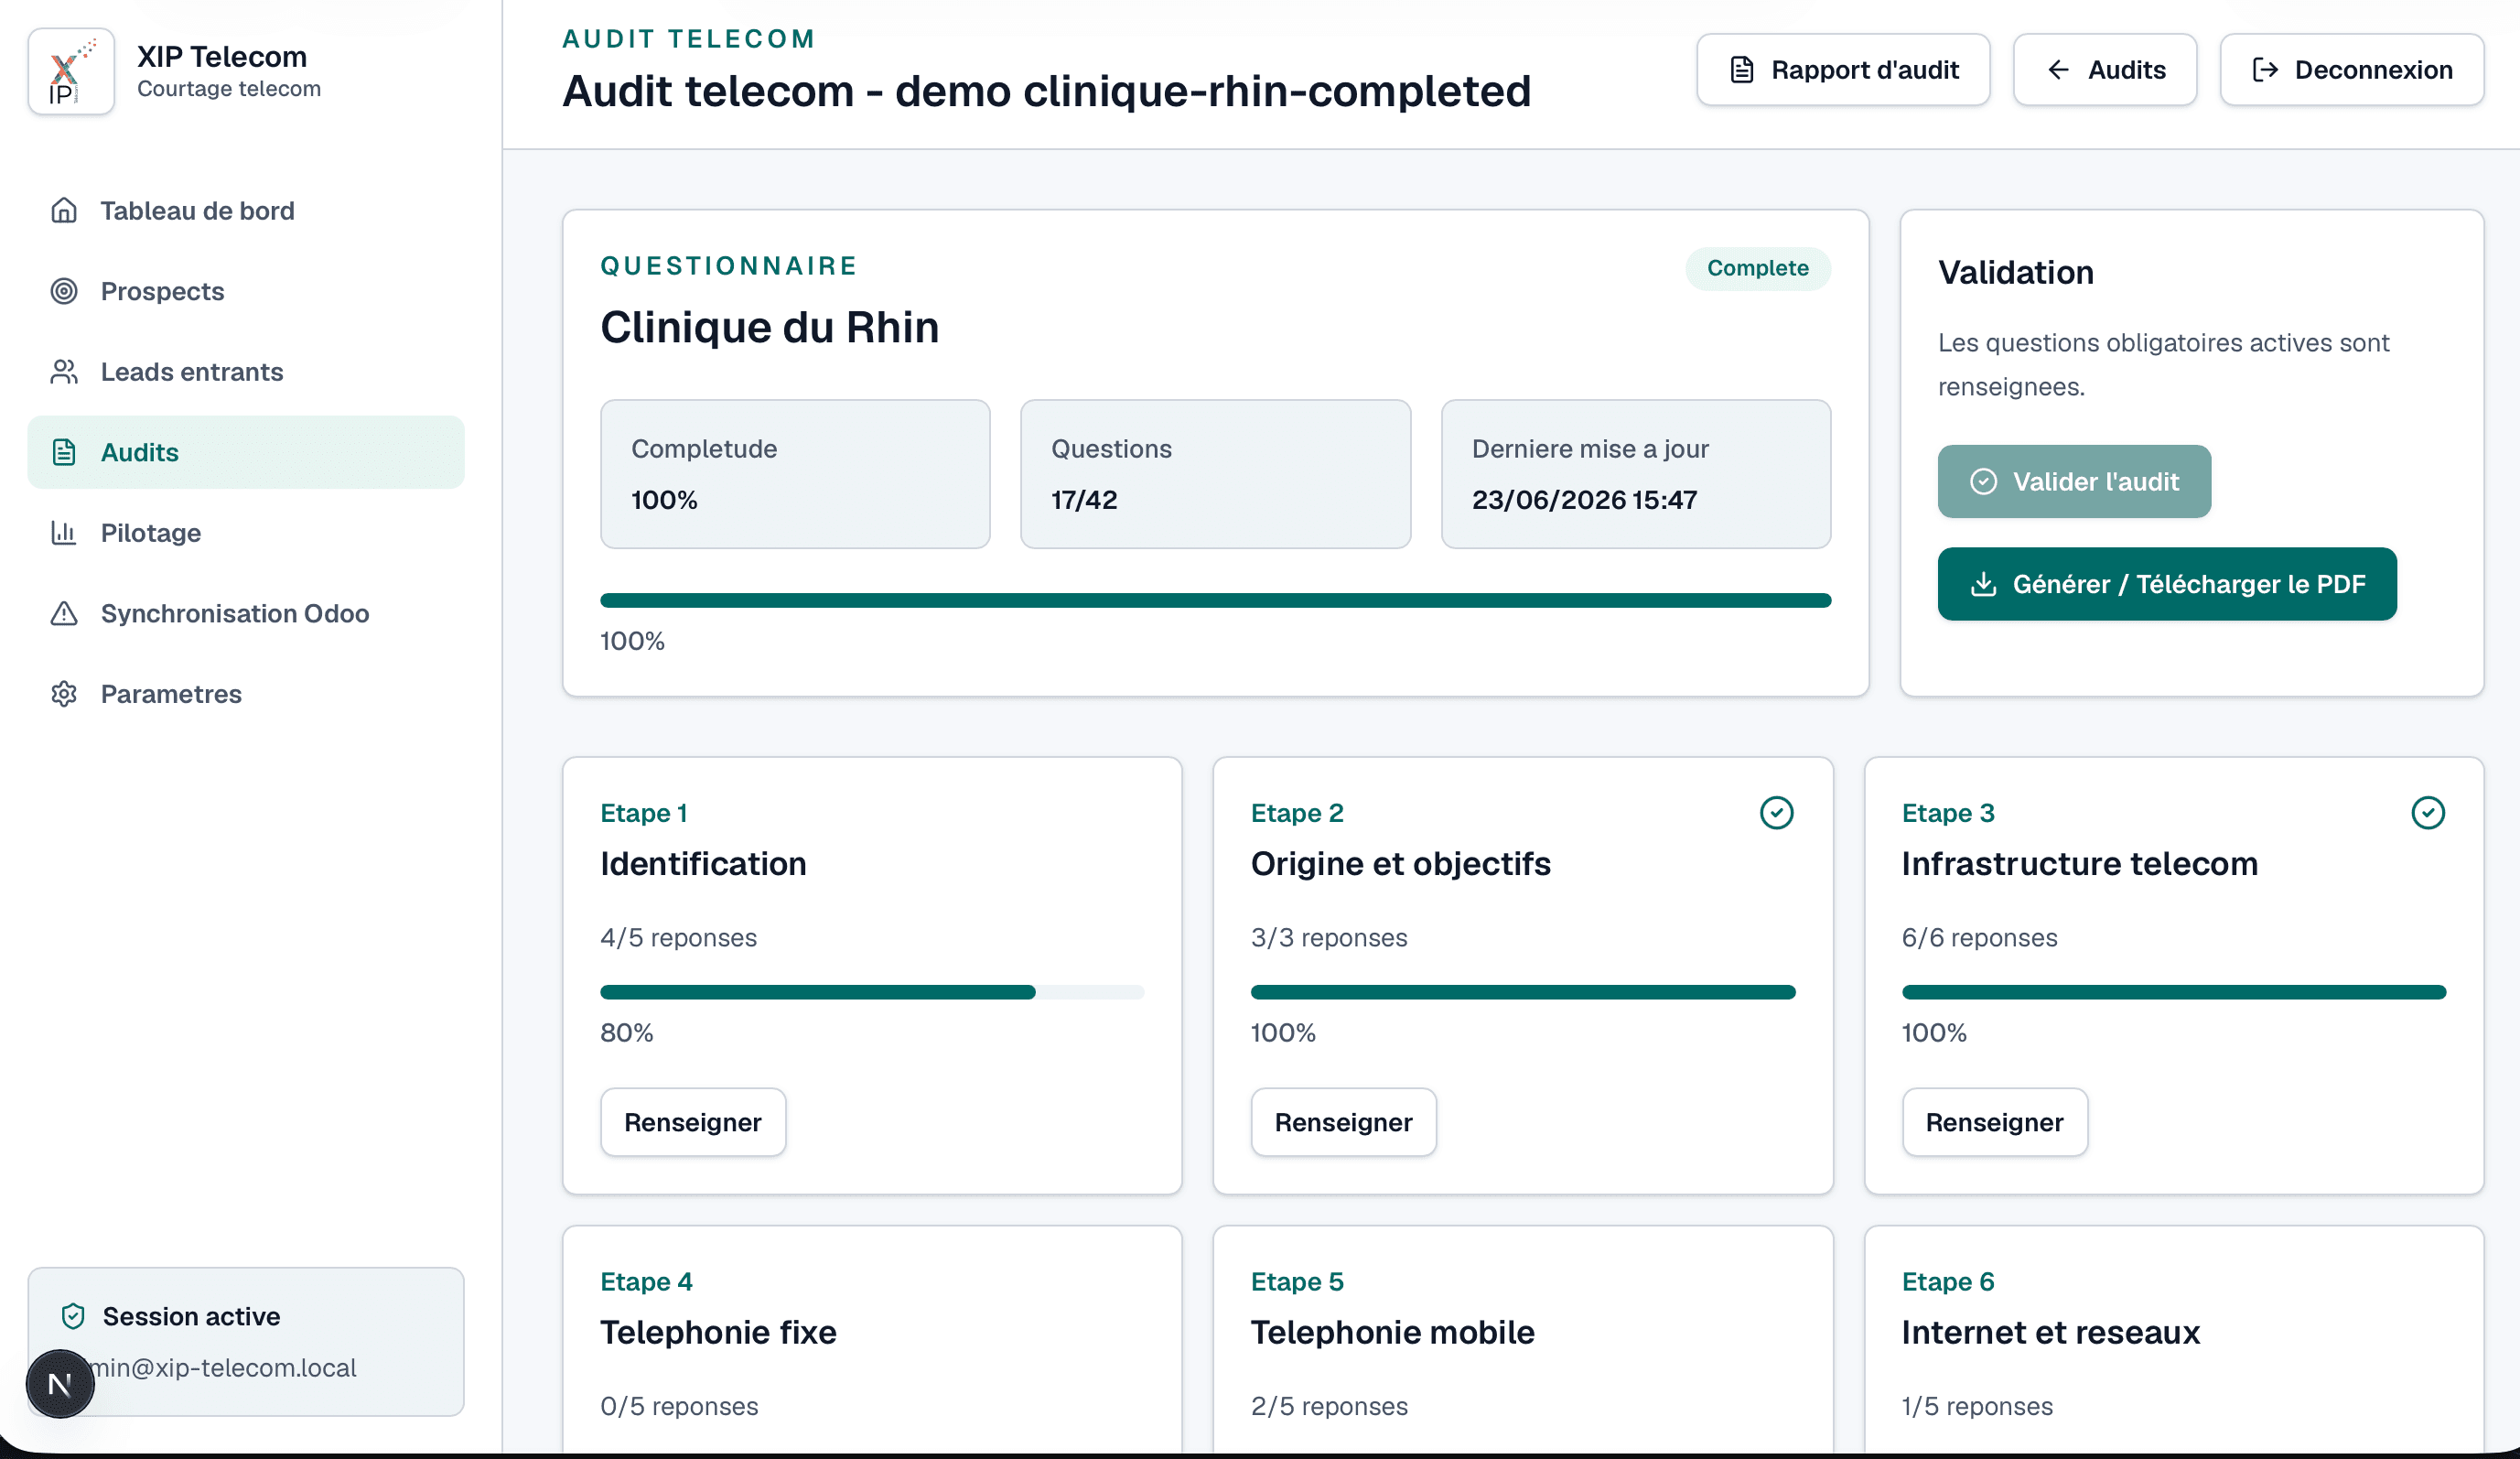The height and width of the screenshot is (1459, 2520).
Task: Click the target icon beside Prospects
Action: tap(64, 291)
